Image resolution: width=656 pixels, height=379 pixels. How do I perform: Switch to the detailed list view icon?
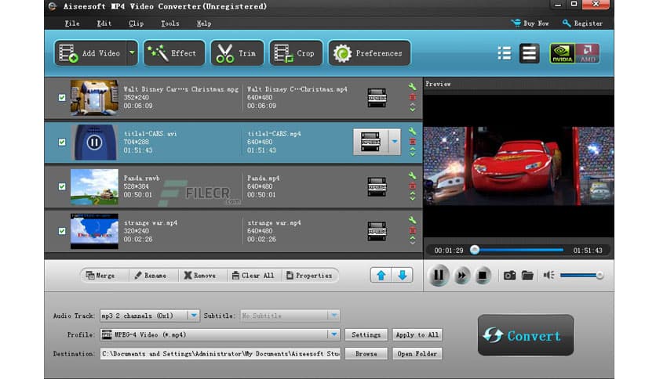[x=529, y=53]
